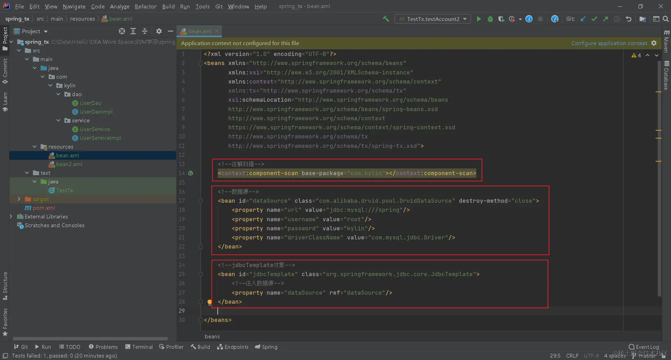Screen dimensions: 671x360
Task: Start debugging with the bug icon
Action: coord(490,19)
